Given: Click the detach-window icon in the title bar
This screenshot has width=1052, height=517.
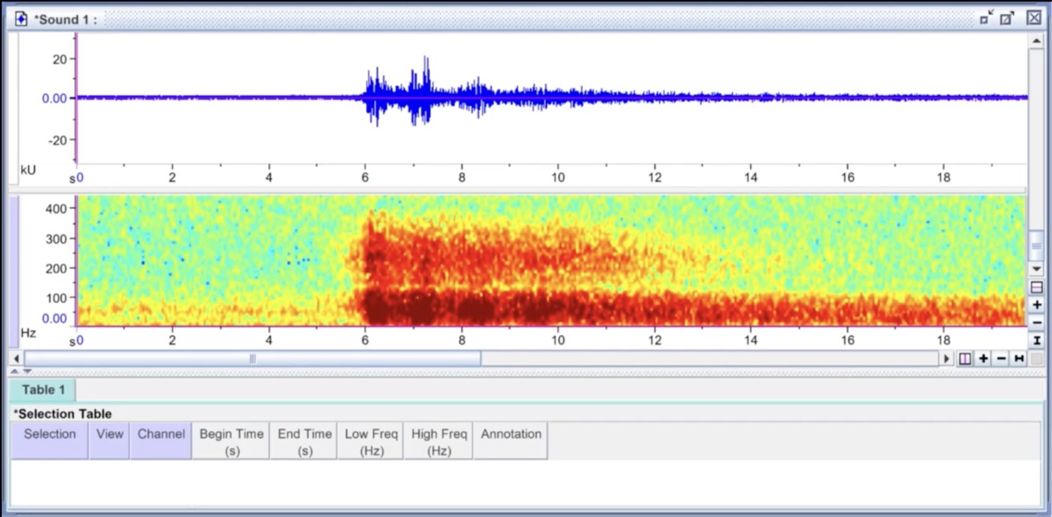Looking at the screenshot, I should [984, 18].
